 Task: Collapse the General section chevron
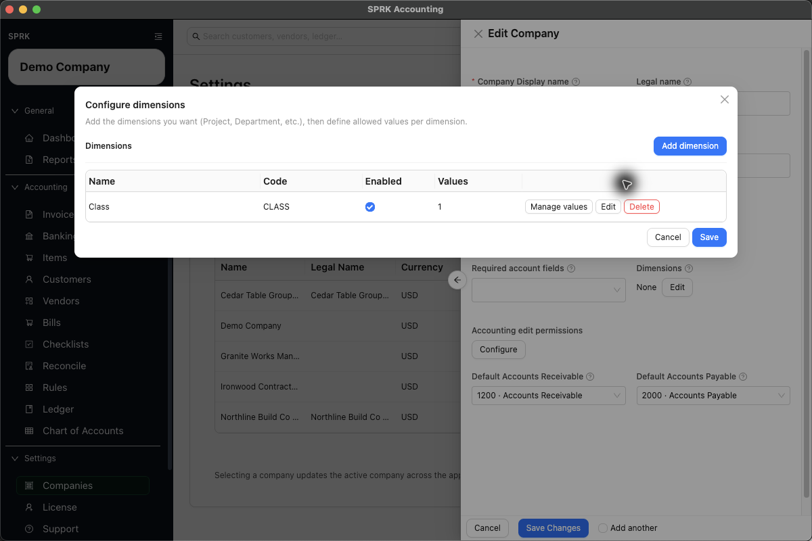15,111
